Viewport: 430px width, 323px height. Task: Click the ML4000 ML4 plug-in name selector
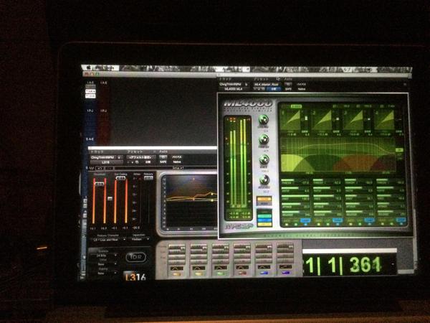point(234,89)
